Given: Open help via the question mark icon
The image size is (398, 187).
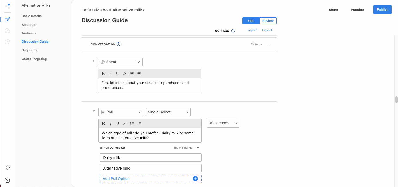Looking at the screenshot, I should pos(7,180).
